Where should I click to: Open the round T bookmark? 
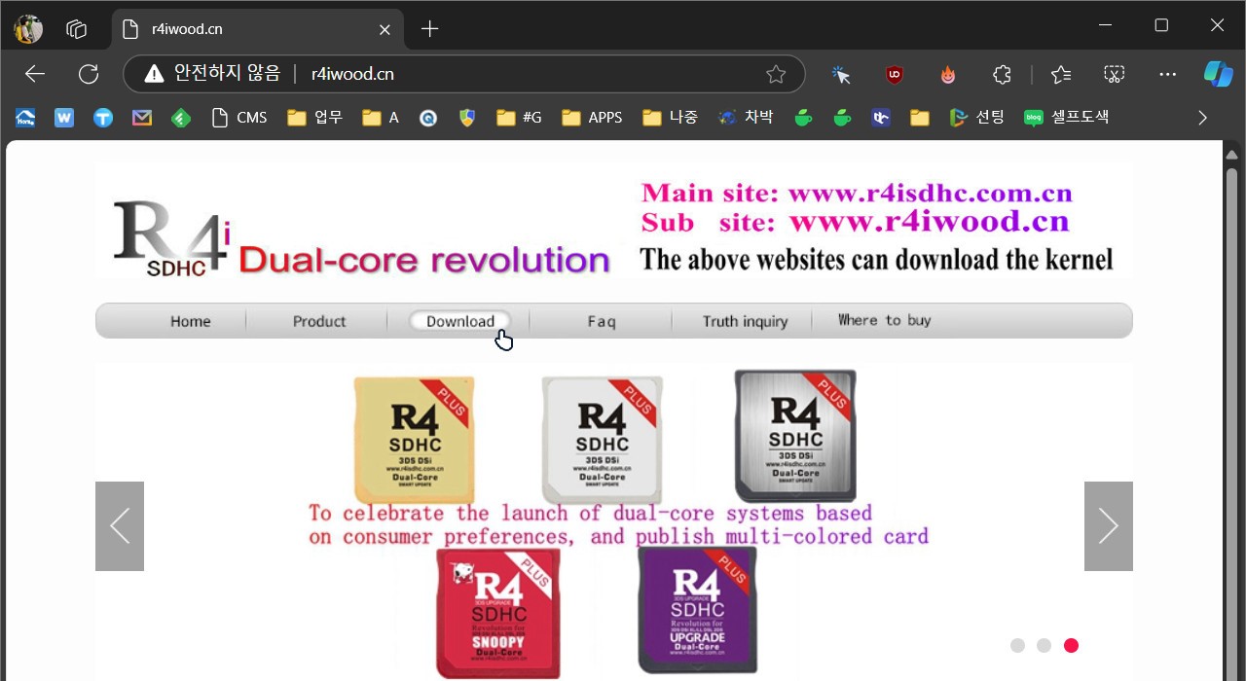click(103, 118)
